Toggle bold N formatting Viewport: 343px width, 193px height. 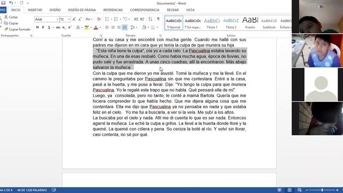click(x=38, y=27)
